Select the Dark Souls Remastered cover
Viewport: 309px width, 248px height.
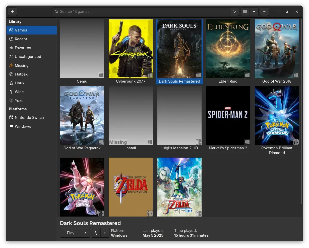[179, 49]
